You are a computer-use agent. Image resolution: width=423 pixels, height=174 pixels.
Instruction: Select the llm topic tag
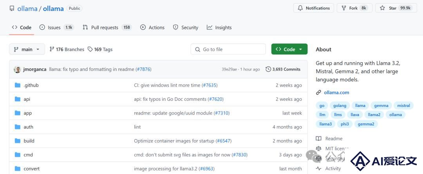[x=322, y=115]
